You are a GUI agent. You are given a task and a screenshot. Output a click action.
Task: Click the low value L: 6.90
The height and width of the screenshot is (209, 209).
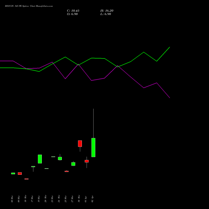106,14
